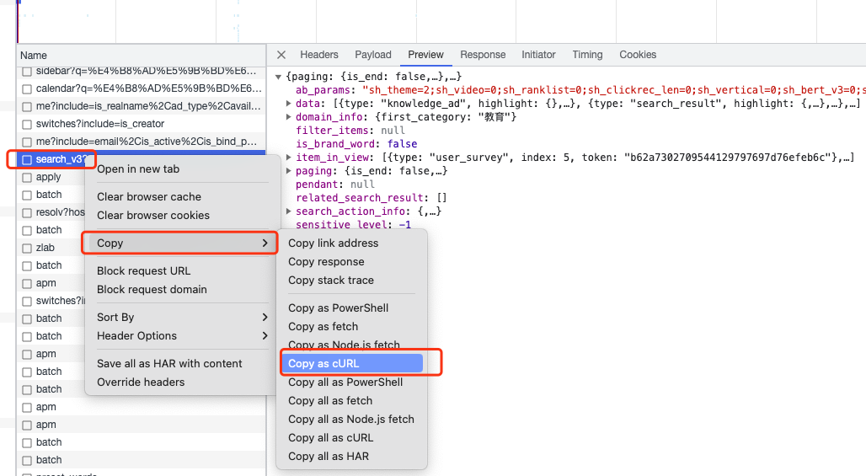Close the request details panel
The height and width of the screenshot is (476, 866).
click(281, 55)
